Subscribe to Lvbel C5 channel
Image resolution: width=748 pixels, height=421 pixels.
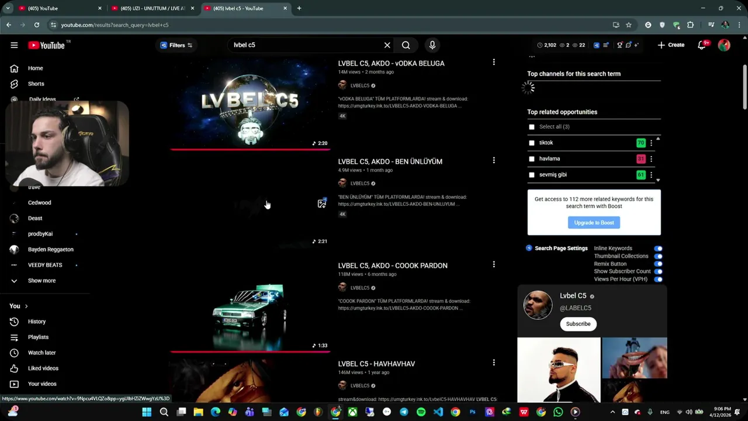pyautogui.click(x=578, y=324)
